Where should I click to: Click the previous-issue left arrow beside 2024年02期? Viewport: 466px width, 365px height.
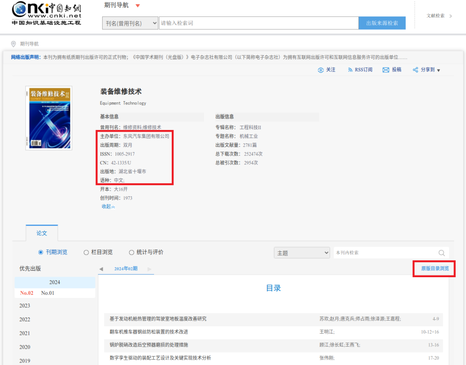coord(101,269)
